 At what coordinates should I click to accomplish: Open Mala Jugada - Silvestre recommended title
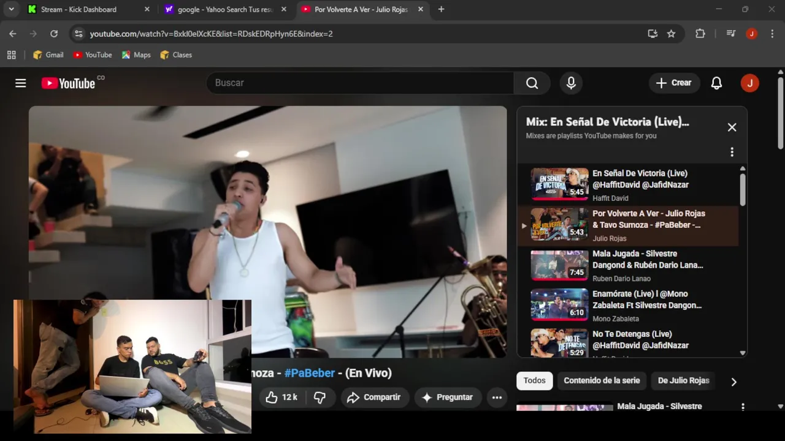click(x=659, y=406)
